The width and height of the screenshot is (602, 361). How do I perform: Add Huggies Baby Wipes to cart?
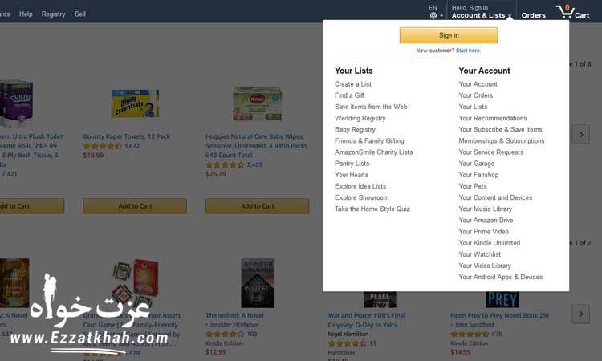tap(257, 206)
